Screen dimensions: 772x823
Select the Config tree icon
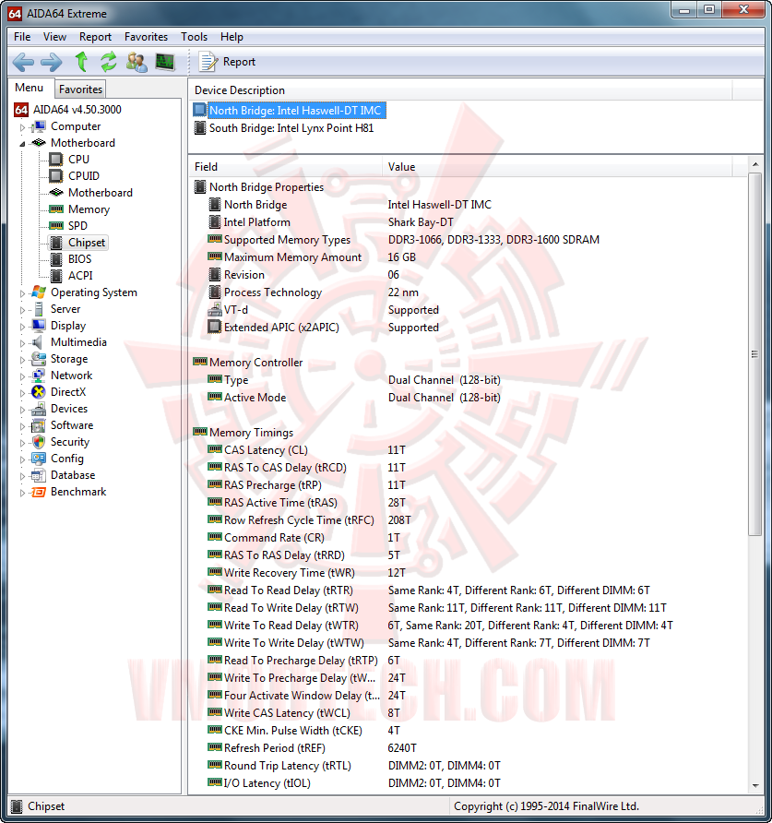[x=39, y=459]
